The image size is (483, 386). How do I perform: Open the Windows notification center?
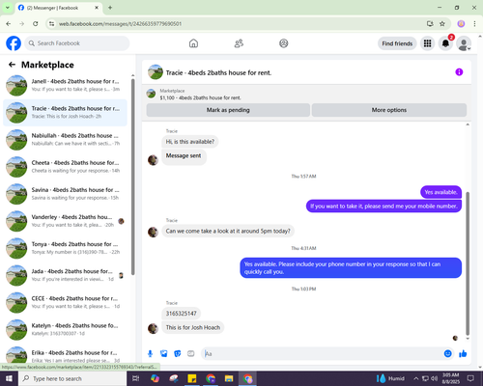point(470,378)
